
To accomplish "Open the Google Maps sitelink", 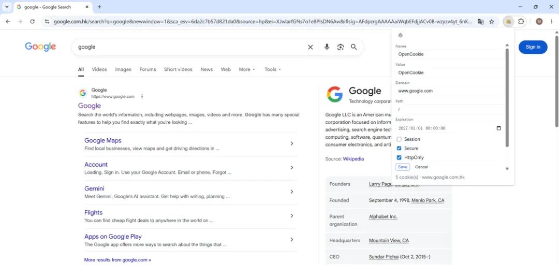I will [102, 141].
